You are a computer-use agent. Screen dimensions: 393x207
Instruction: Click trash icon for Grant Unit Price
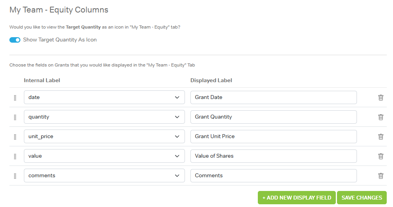click(380, 137)
